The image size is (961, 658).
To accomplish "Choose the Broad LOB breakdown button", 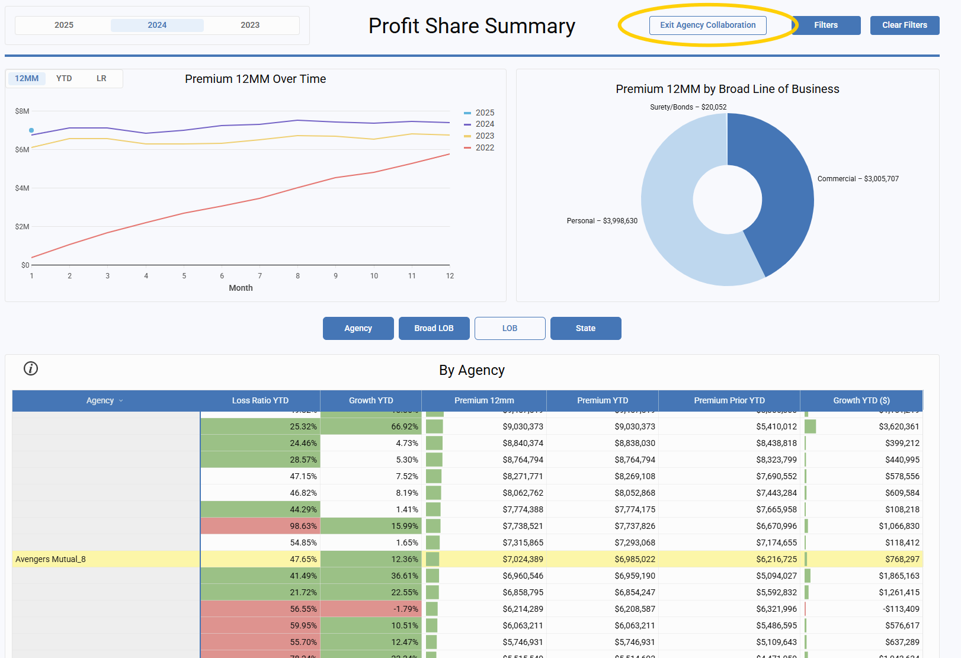I will (434, 328).
